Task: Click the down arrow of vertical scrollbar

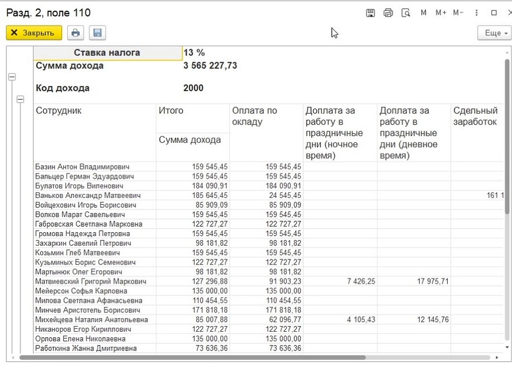Action: [x=507, y=348]
